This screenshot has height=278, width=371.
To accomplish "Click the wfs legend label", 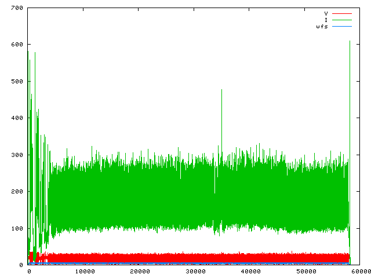I will point(322,27).
